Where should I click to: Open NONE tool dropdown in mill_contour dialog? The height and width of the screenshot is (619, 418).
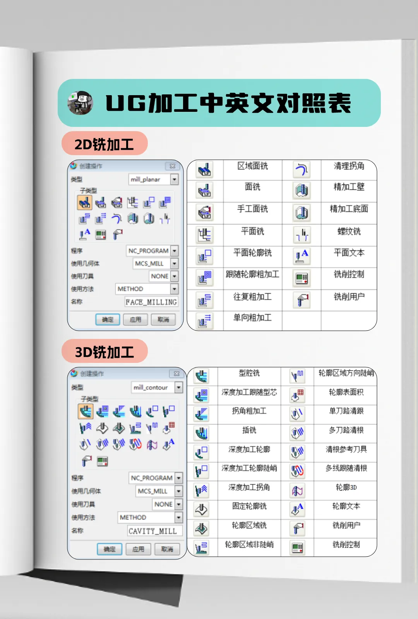[178, 504]
